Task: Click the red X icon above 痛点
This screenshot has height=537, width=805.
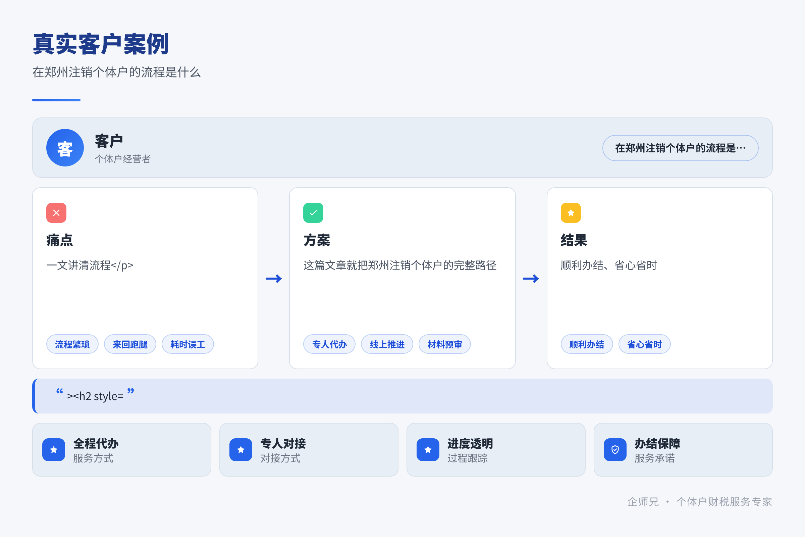Action: [56, 213]
